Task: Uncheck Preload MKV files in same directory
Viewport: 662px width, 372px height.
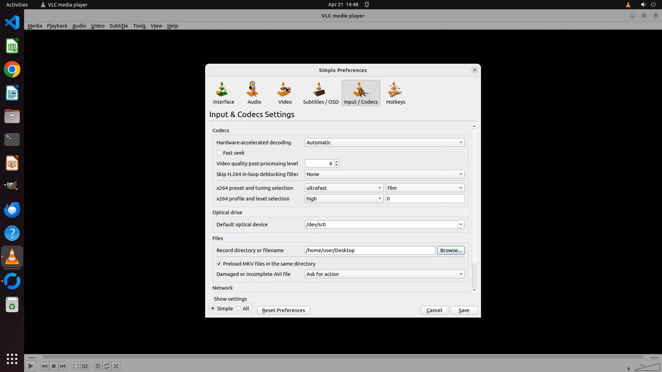Action: coord(219,263)
